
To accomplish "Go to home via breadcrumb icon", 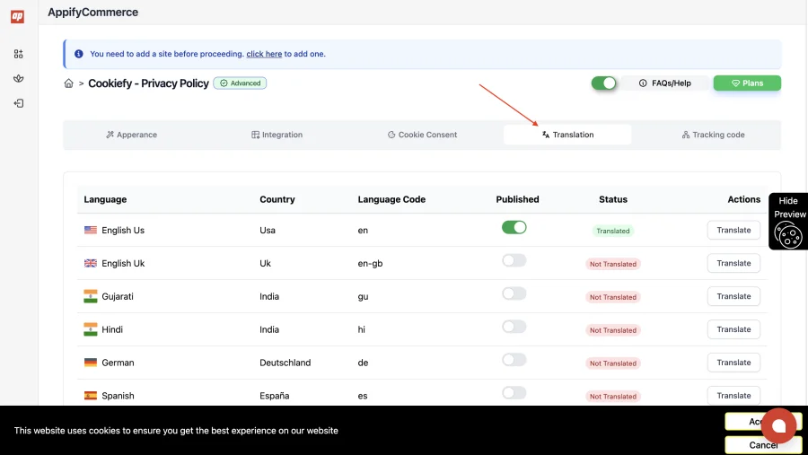I will pos(68,83).
